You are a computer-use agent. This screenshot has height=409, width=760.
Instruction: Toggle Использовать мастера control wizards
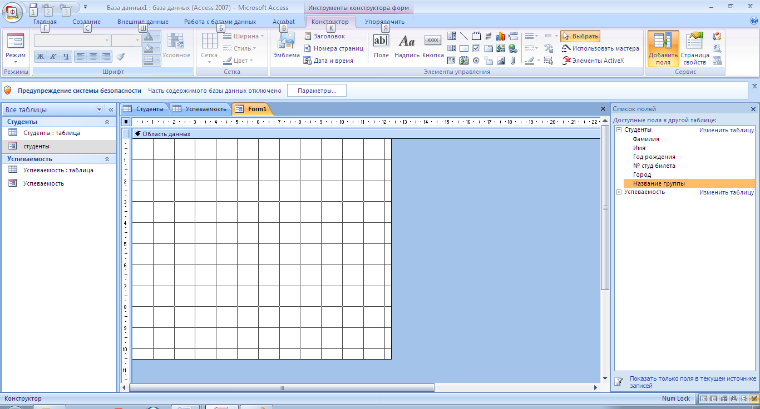[x=600, y=48]
